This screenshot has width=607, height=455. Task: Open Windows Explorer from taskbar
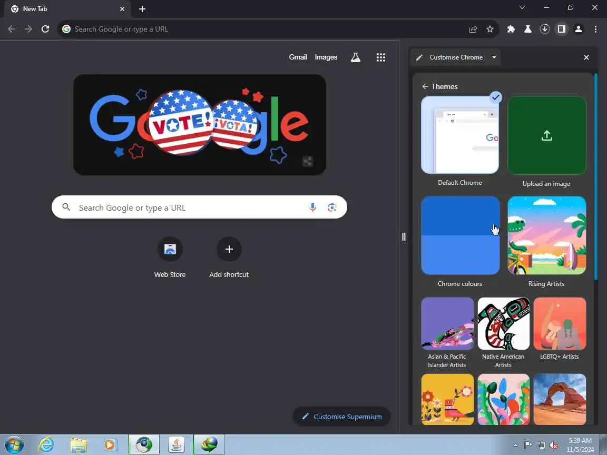pos(79,444)
